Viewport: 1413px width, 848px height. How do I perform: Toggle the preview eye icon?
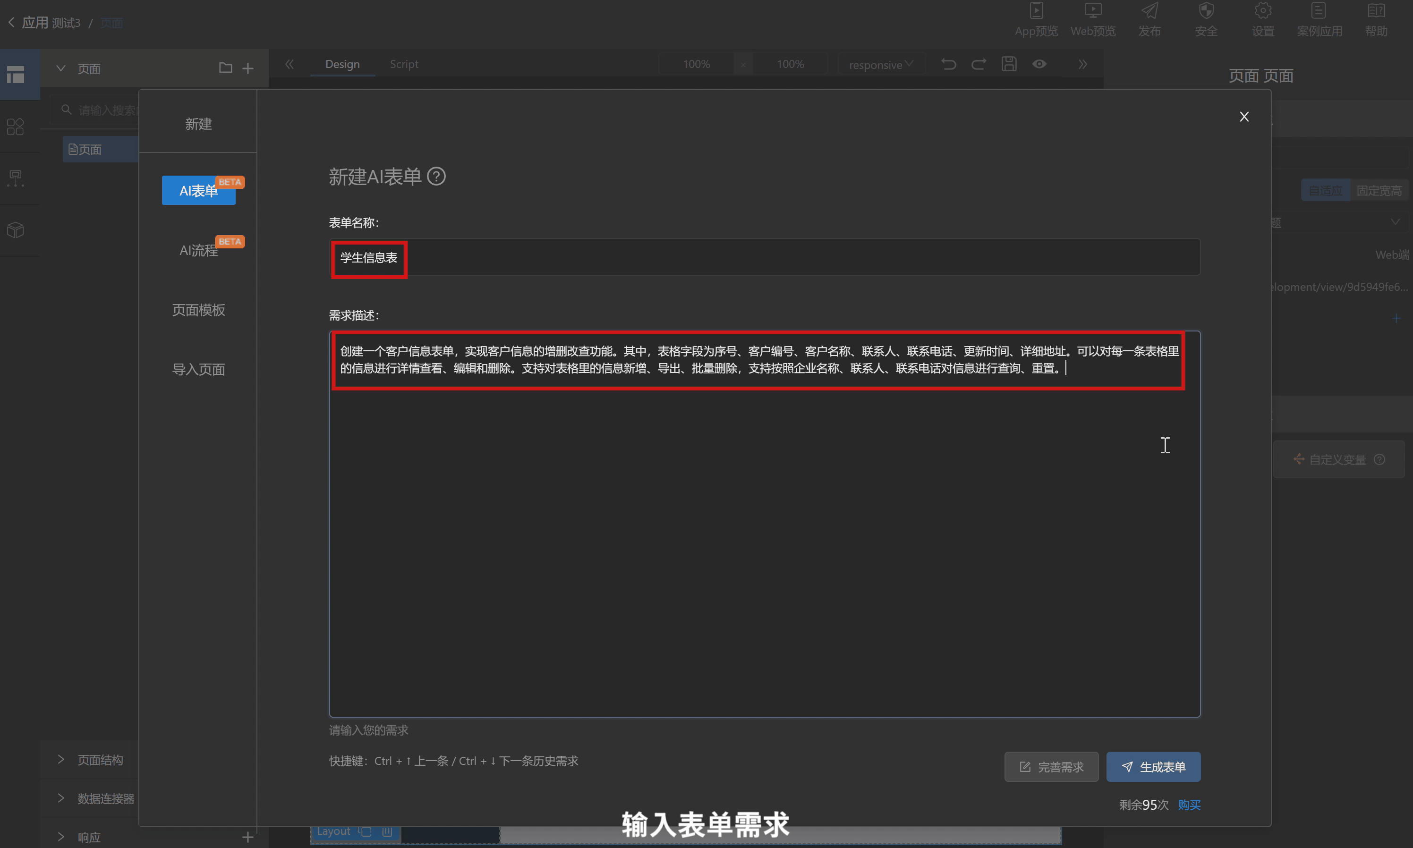point(1039,64)
